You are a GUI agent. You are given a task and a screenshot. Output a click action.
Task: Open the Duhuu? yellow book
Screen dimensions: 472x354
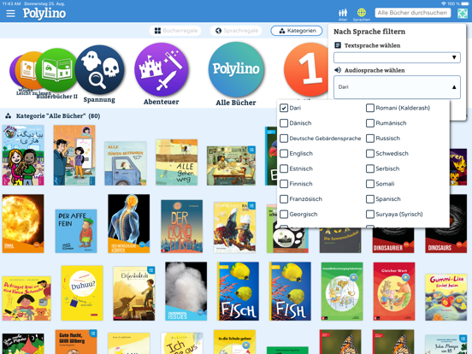click(x=82, y=293)
